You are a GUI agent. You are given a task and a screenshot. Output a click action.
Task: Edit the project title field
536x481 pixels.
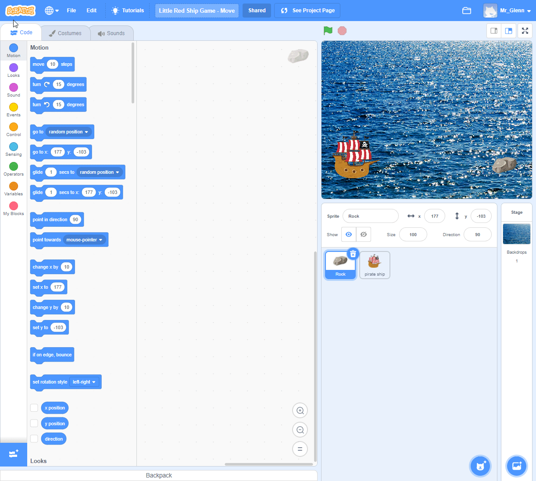[x=197, y=11]
